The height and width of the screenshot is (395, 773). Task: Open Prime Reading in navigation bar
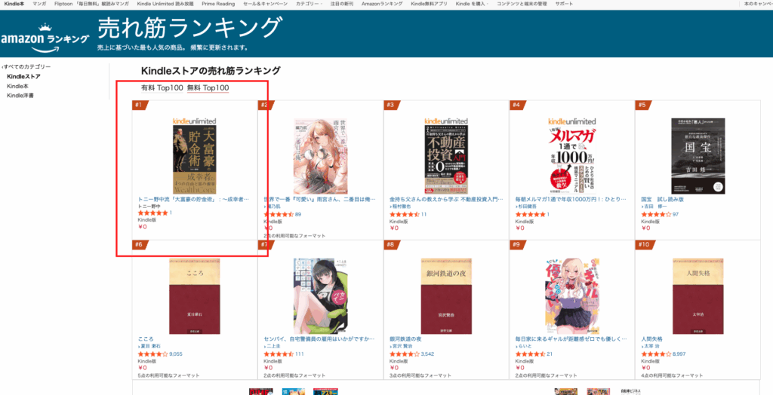pyautogui.click(x=218, y=4)
